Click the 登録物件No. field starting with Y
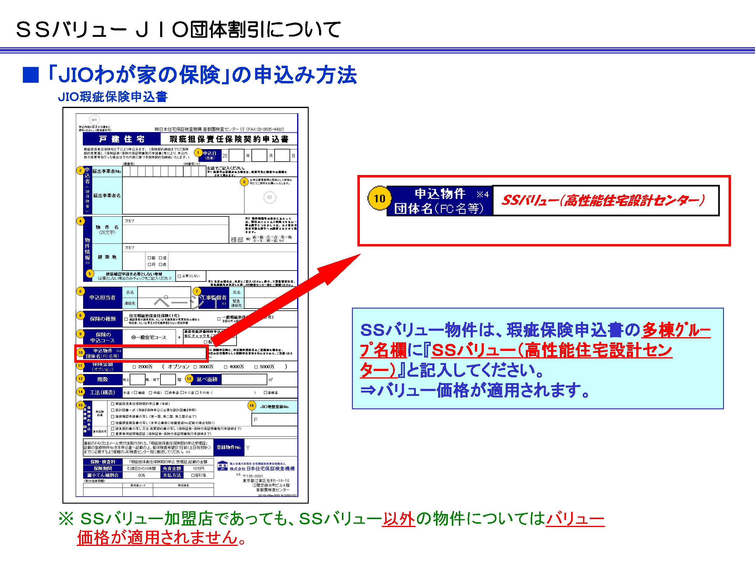 click(x=271, y=448)
